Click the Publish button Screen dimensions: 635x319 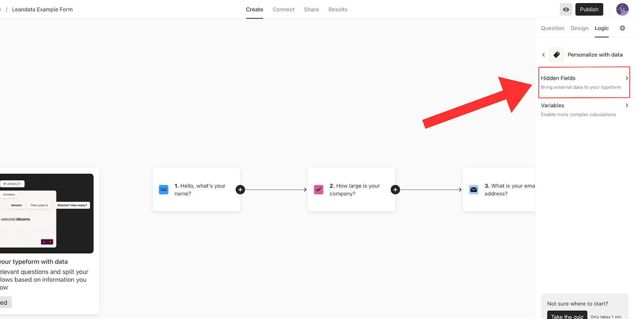[x=589, y=9]
